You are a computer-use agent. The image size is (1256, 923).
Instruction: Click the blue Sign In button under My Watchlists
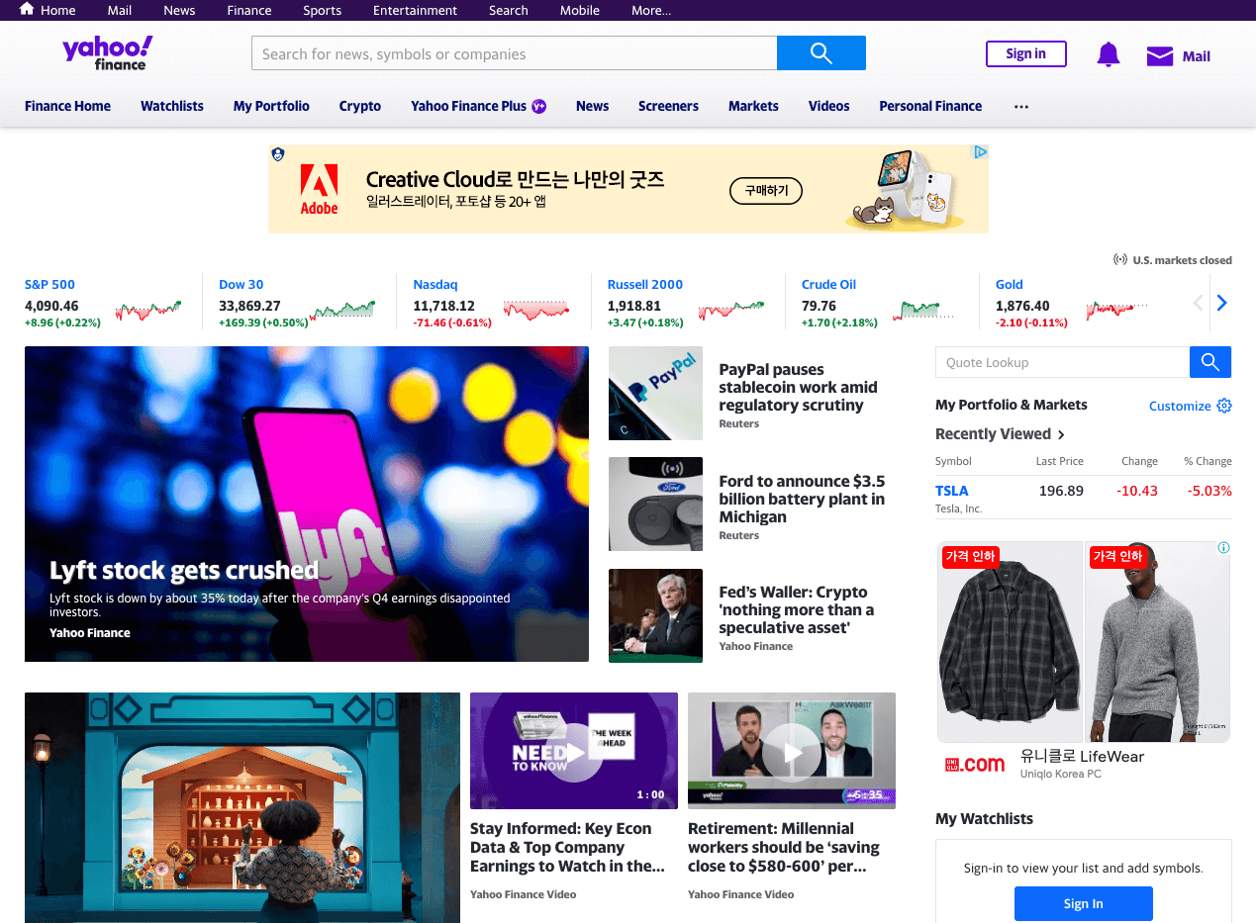point(1084,903)
